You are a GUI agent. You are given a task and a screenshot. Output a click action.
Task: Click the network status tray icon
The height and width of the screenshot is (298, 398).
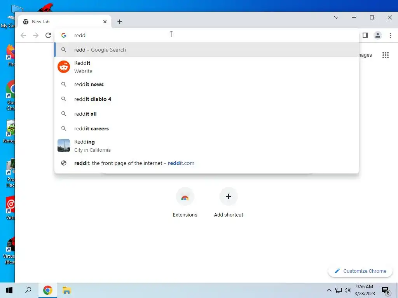click(x=339, y=290)
